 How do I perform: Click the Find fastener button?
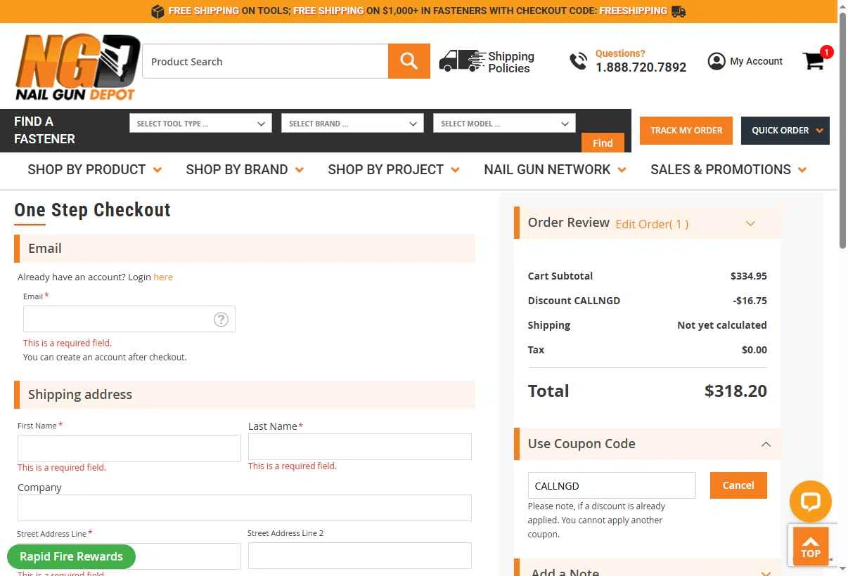coord(603,143)
